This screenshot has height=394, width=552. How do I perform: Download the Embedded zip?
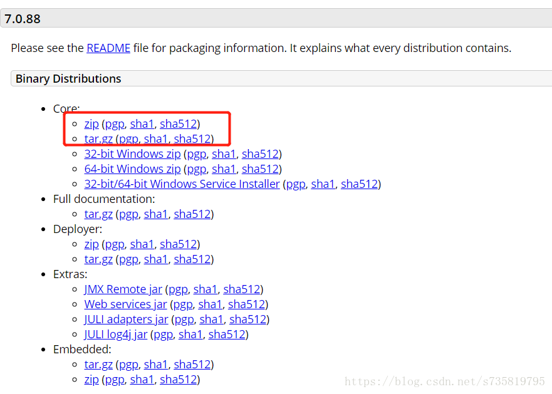(91, 380)
